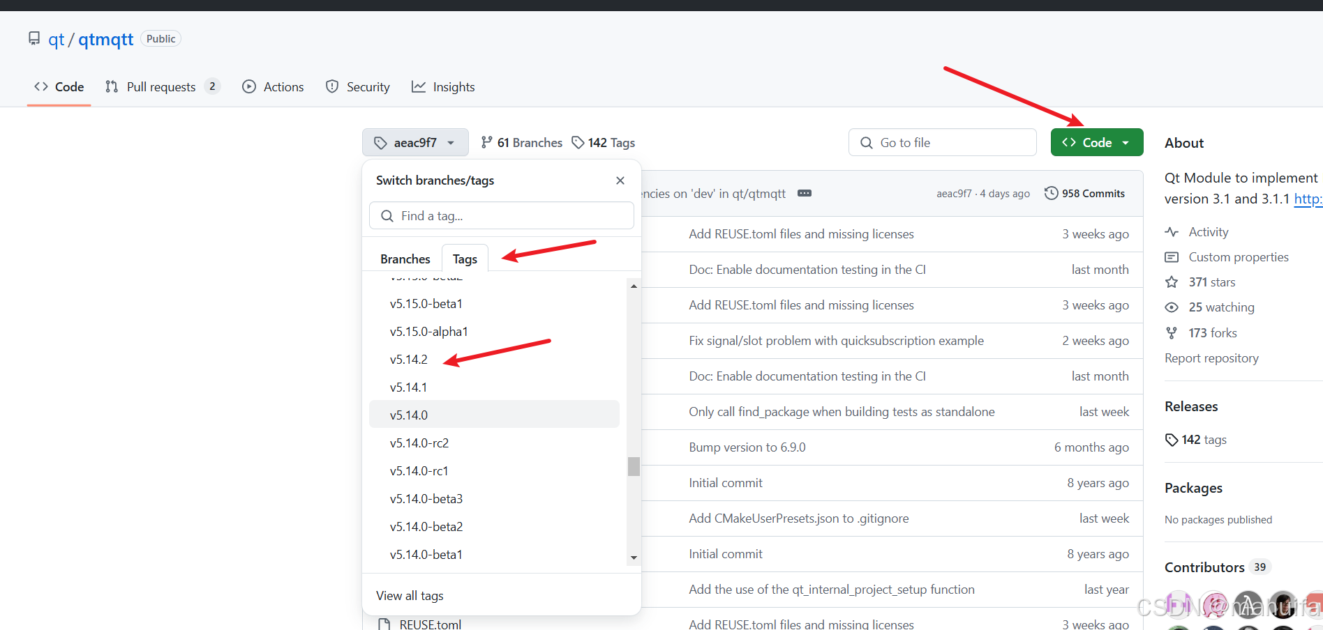1323x630 pixels.
Task: Open the 61 Branches link
Action: [522, 142]
